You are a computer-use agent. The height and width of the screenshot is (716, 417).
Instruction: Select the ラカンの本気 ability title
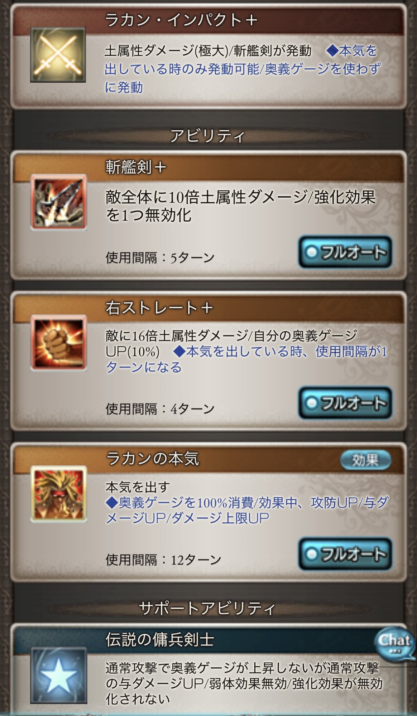pyautogui.click(x=153, y=459)
